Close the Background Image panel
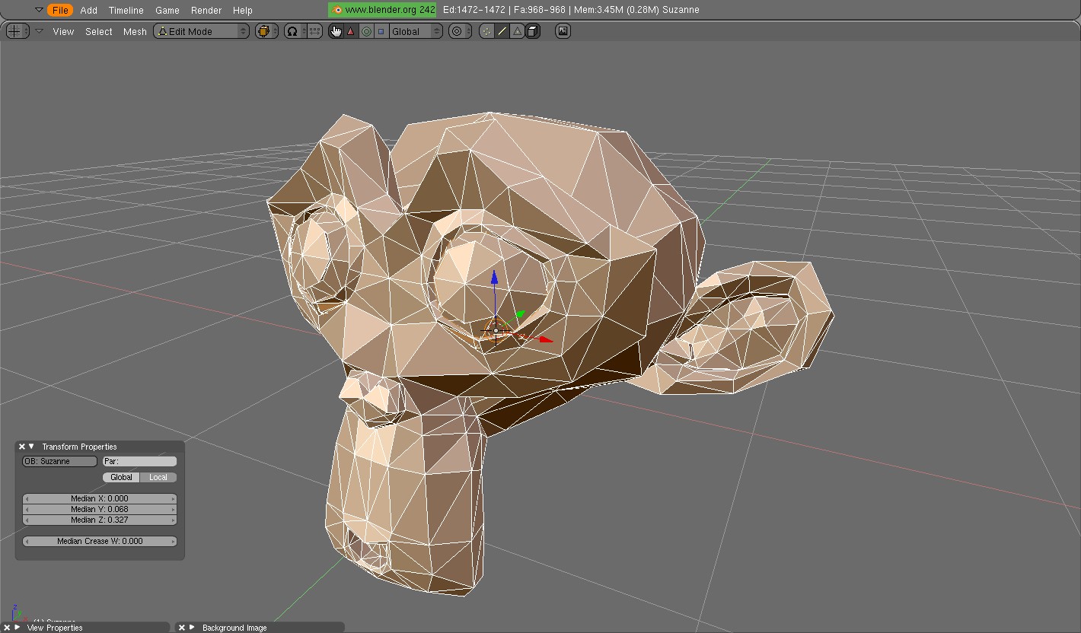Screen dimensions: 1081x633 [182, 628]
